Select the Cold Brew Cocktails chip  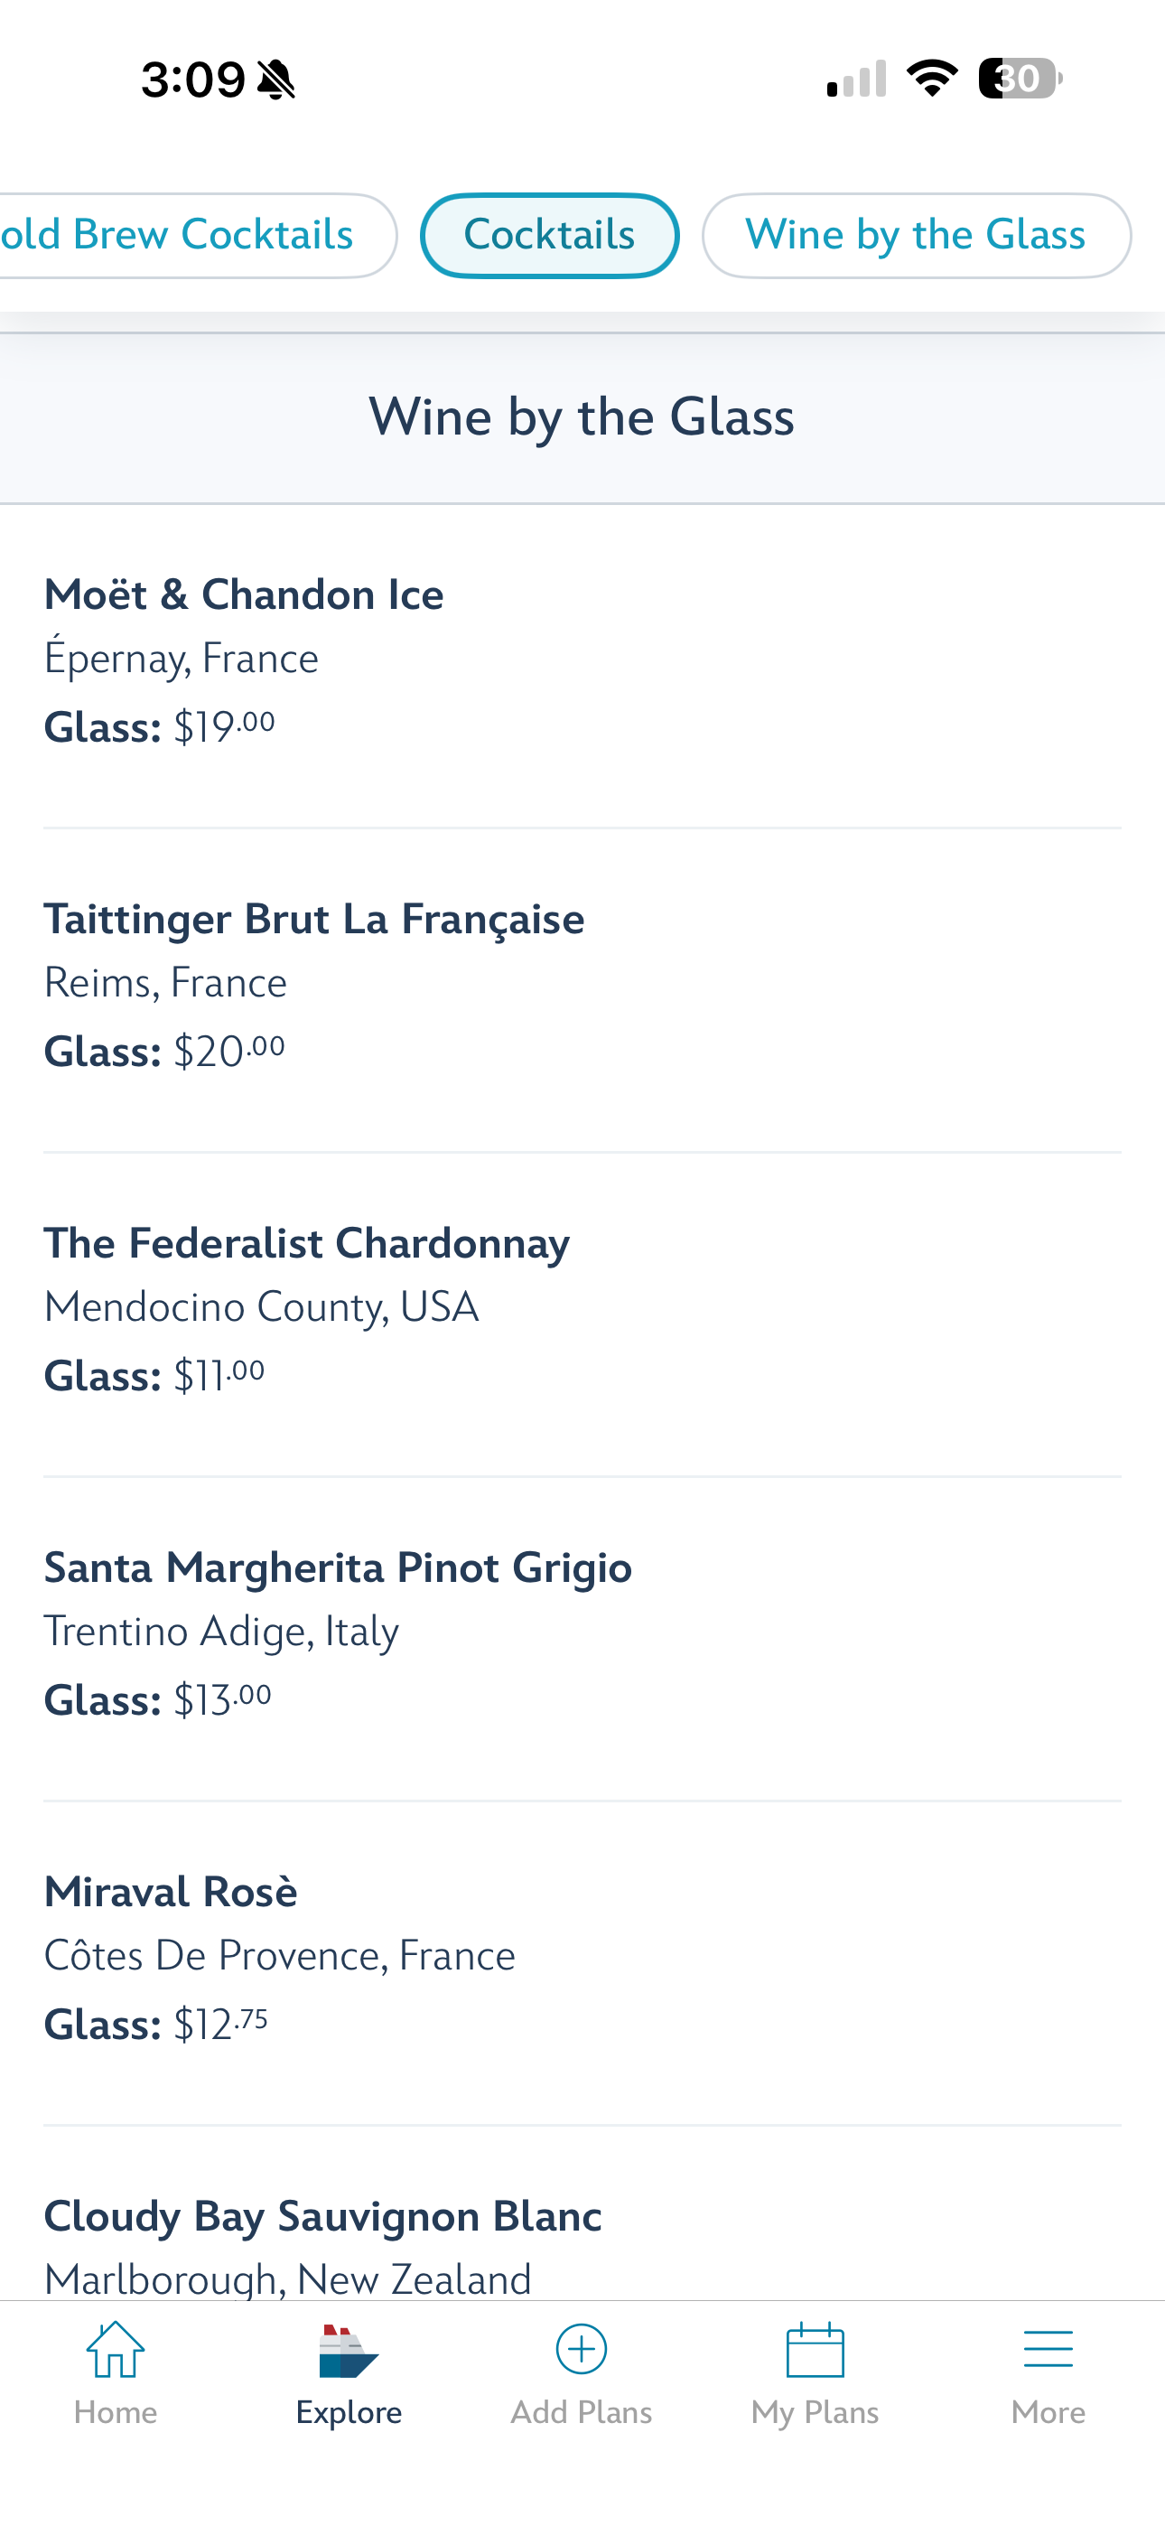[186, 235]
